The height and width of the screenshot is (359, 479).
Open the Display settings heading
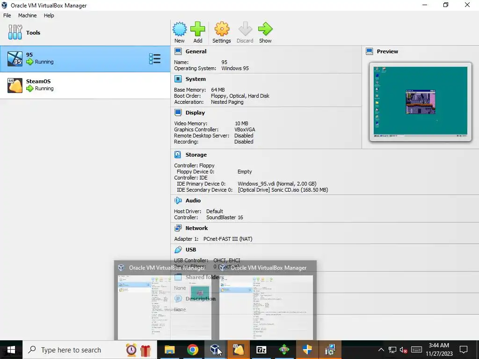pyautogui.click(x=195, y=112)
